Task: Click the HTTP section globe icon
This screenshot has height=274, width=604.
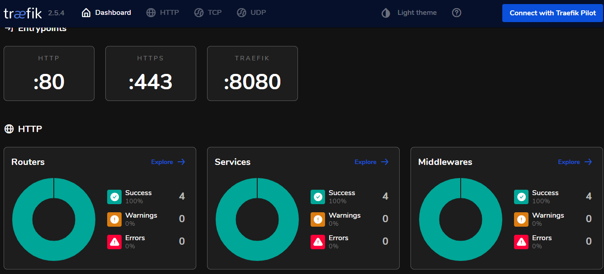Action: [9, 129]
